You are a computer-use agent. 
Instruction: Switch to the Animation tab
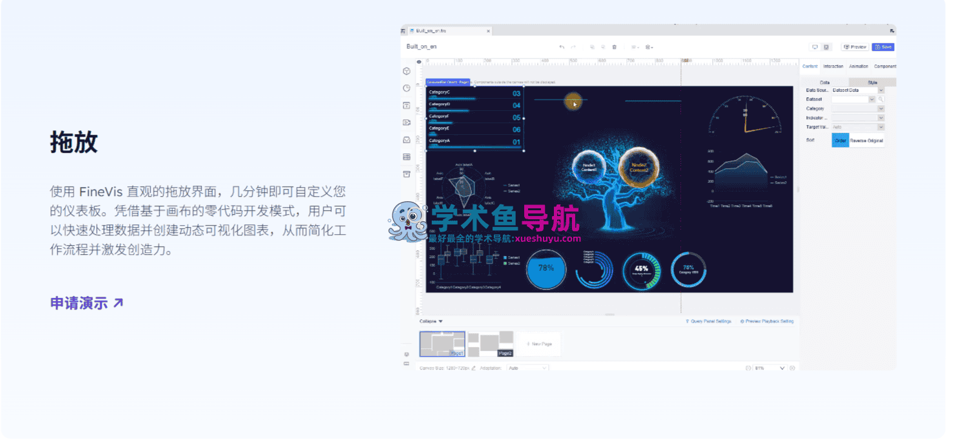pyautogui.click(x=859, y=66)
